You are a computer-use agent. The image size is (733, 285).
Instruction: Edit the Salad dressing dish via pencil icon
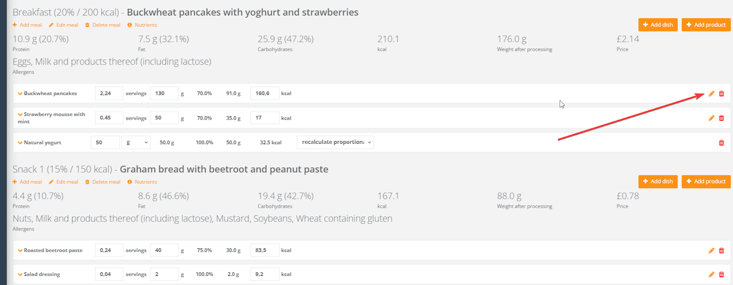point(711,274)
